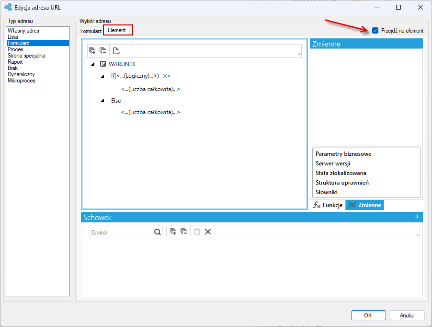Choose Dynamiczny address type

pyautogui.click(x=38, y=74)
